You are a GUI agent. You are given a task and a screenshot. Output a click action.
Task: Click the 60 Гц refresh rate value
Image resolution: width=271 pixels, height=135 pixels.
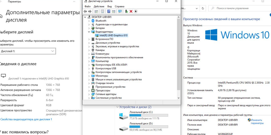coord(50,95)
